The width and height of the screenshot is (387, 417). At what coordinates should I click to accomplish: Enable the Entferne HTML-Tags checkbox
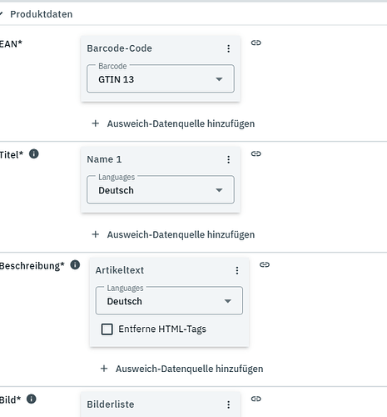click(x=107, y=329)
